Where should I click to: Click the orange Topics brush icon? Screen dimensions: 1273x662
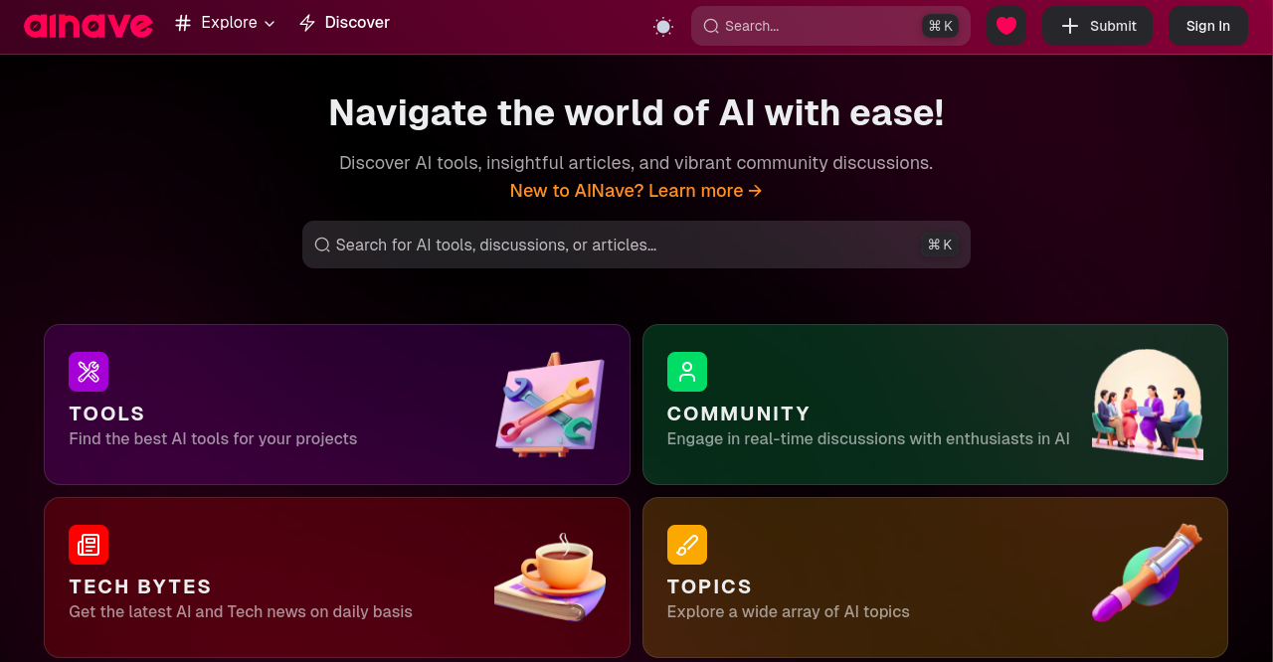point(687,545)
